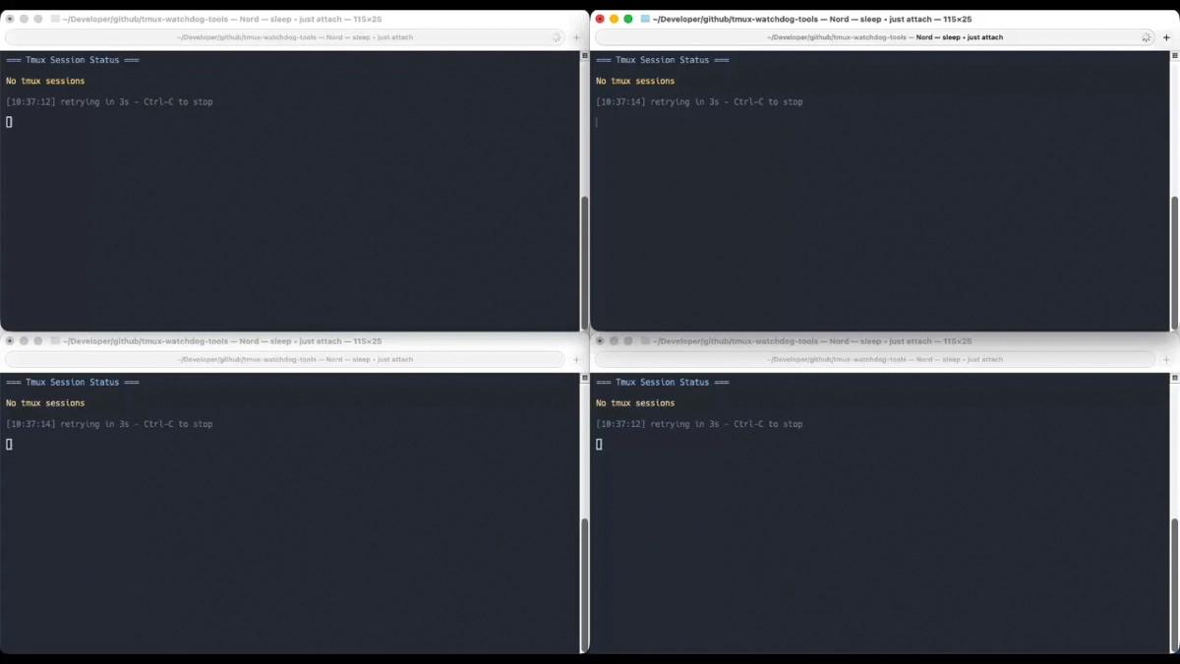The image size is (1180, 664).
Task: Click the block cursor in top-left terminal
Action: (x=9, y=122)
